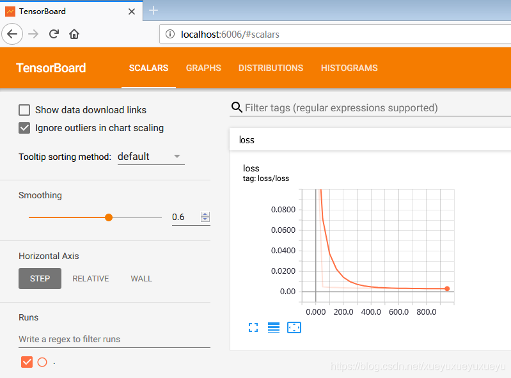Image resolution: width=511 pixels, height=378 pixels.
Task: Click the 600.0 x-axis label
Action: pos(398,312)
